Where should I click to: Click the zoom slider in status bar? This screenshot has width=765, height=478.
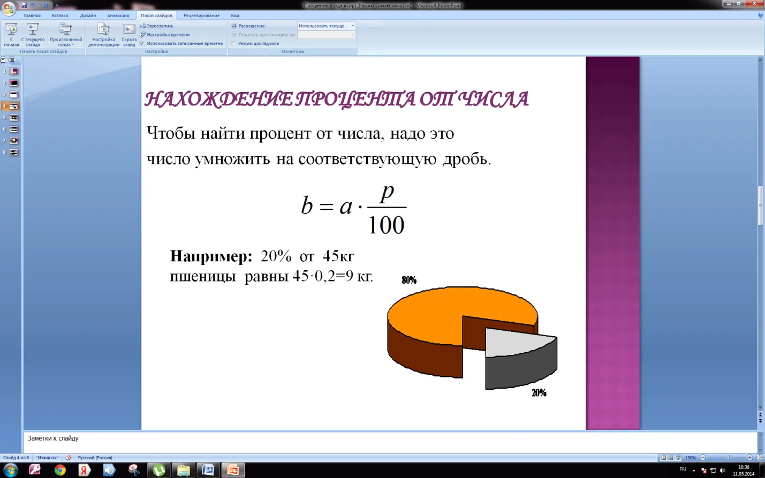pyautogui.click(x=728, y=458)
